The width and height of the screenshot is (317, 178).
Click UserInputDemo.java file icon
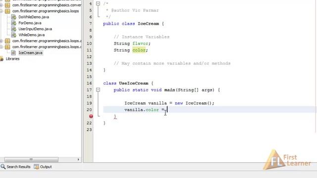point(13,29)
